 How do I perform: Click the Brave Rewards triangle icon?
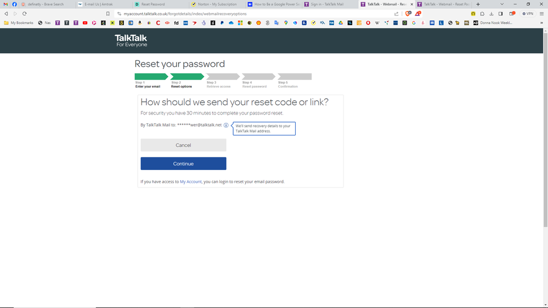pos(417,14)
